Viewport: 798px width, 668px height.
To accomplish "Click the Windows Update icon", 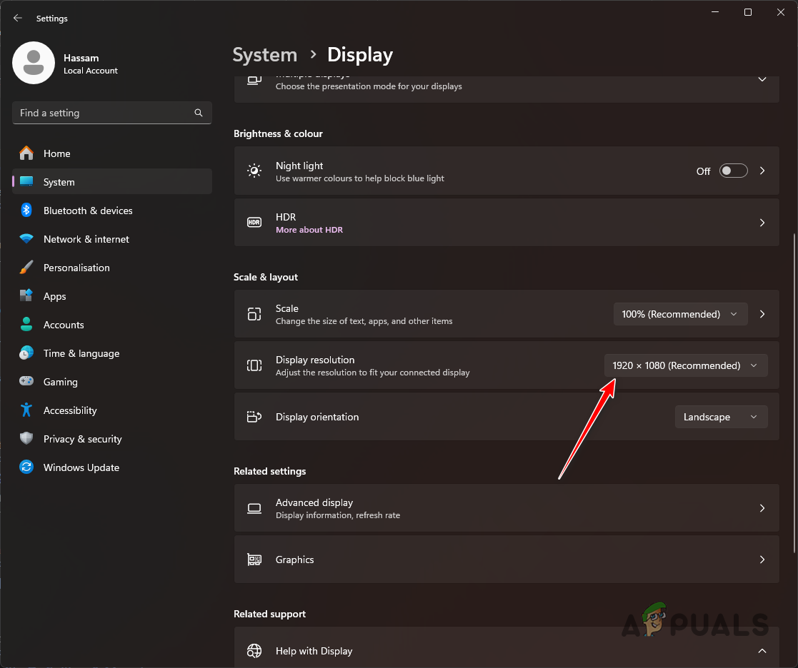I will coord(26,467).
